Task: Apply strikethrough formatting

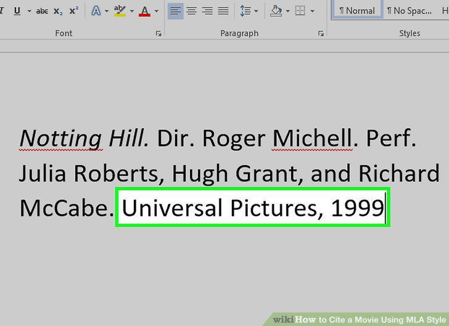Action: [x=42, y=12]
